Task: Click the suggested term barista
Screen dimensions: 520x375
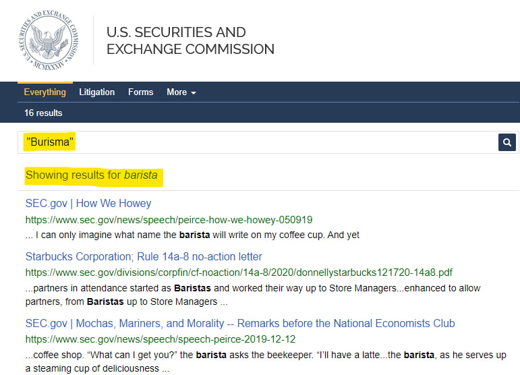Action: tap(140, 175)
